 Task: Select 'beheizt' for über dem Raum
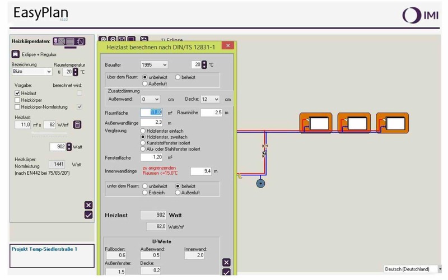tap(178, 77)
